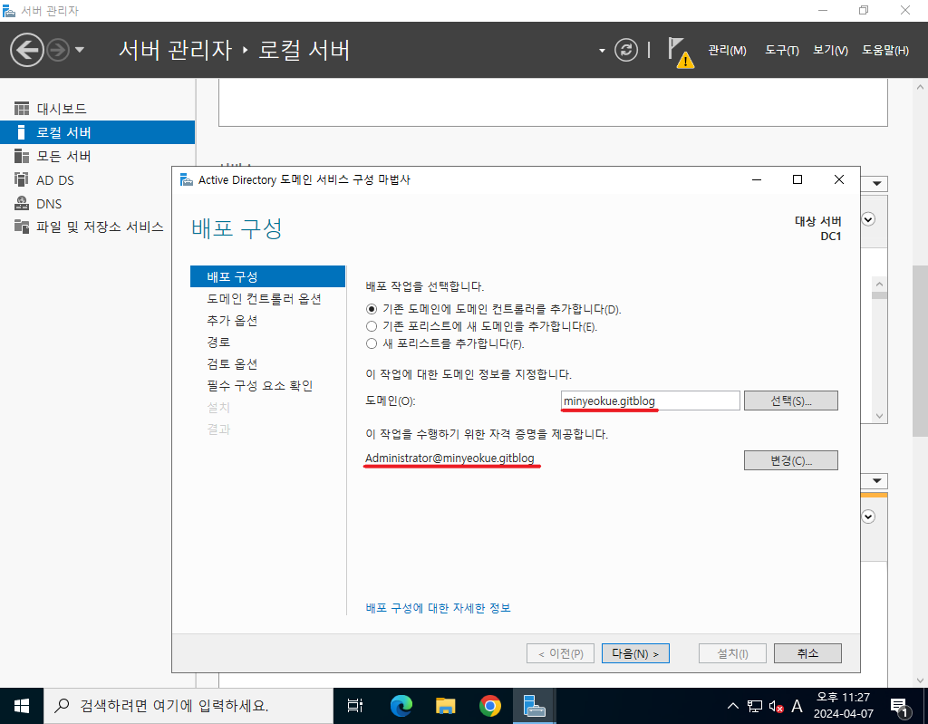This screenshot has width=928, height=724.
Task: Open the 관리(M) menu
Action: [x=727, y=51]
